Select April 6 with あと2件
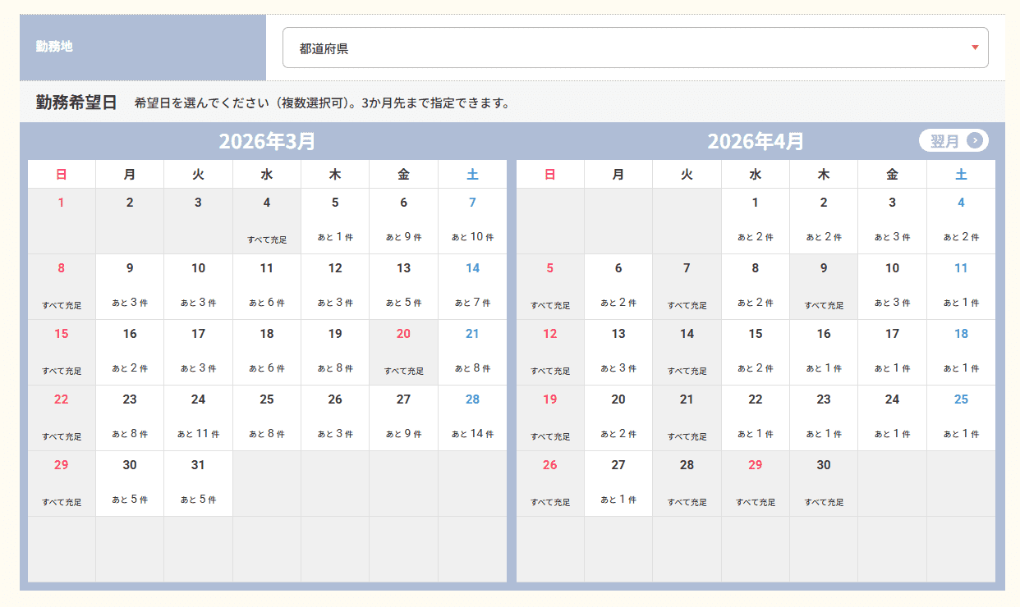 pos(618,286)
